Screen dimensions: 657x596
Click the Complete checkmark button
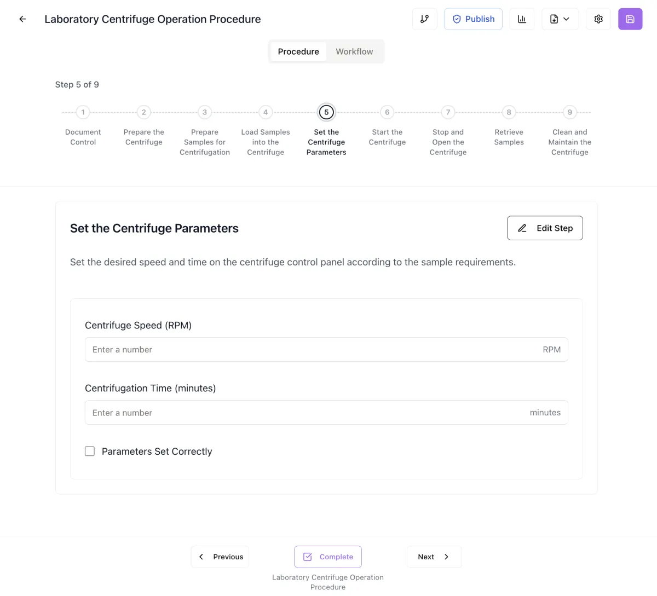click(327, 557)
